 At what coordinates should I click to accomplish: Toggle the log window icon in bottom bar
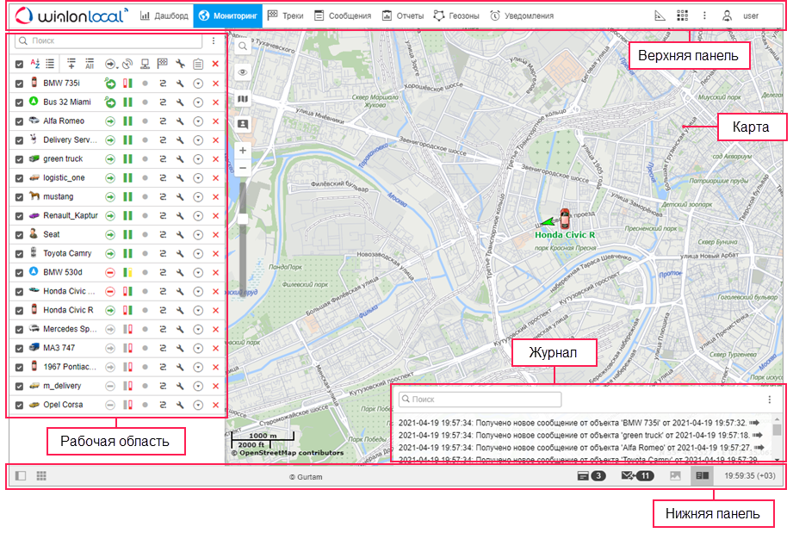pos(702,475)
